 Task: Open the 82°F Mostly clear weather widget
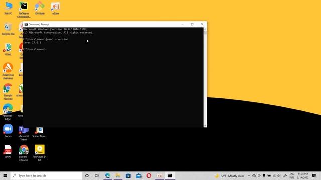point(230,176)
